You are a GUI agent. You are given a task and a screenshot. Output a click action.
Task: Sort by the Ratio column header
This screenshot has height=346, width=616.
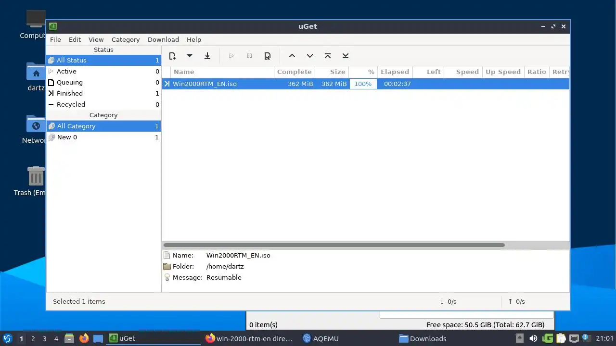(537, 72)
